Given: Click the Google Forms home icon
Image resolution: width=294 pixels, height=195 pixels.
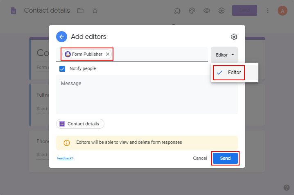Looking at the screenshot, I should click(14, 11).
